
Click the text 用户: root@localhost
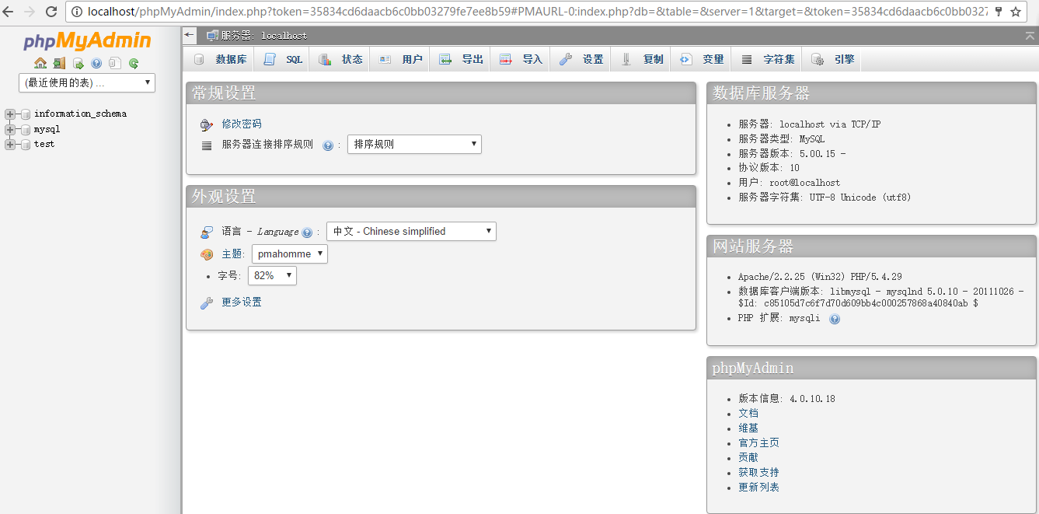[789, 183]
